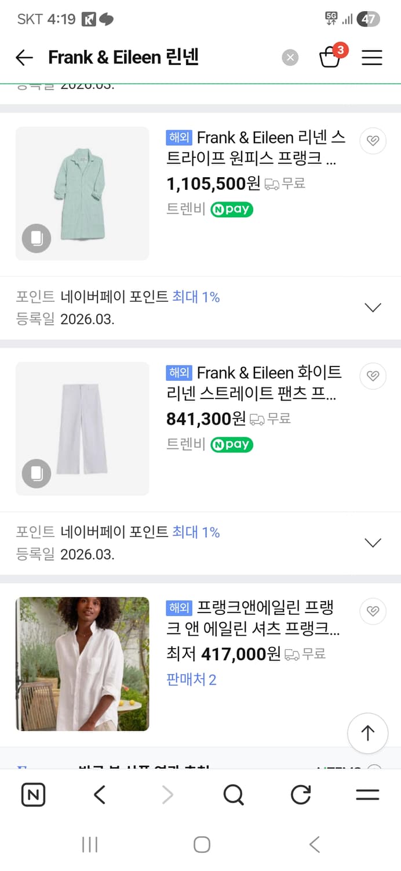The height and width of the screenshot is (871, 401).
Task: Tap the image-count badge on the pants thumbnail
Action: (x=36, y=473)
